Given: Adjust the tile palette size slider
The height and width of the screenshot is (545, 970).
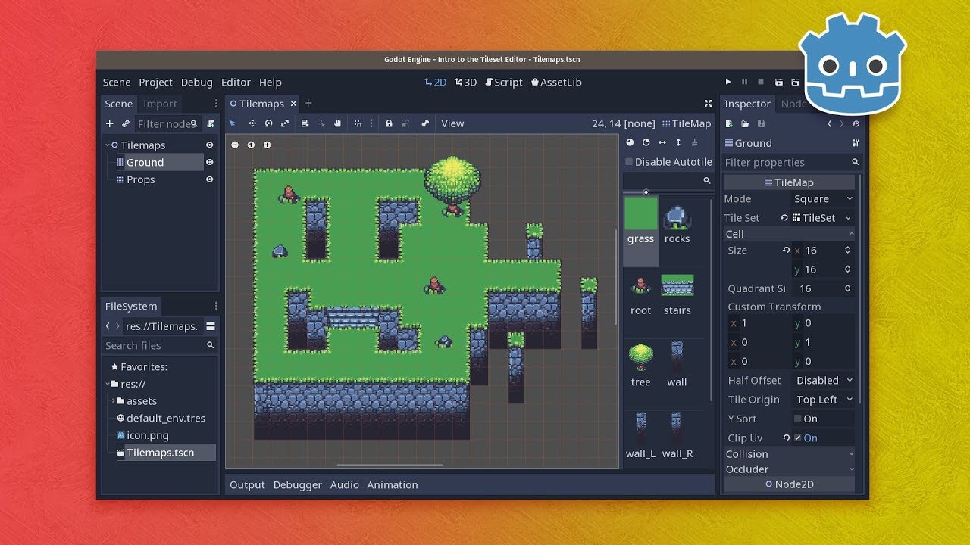Looking at the screenshot, I should click(x=646, y=192).
